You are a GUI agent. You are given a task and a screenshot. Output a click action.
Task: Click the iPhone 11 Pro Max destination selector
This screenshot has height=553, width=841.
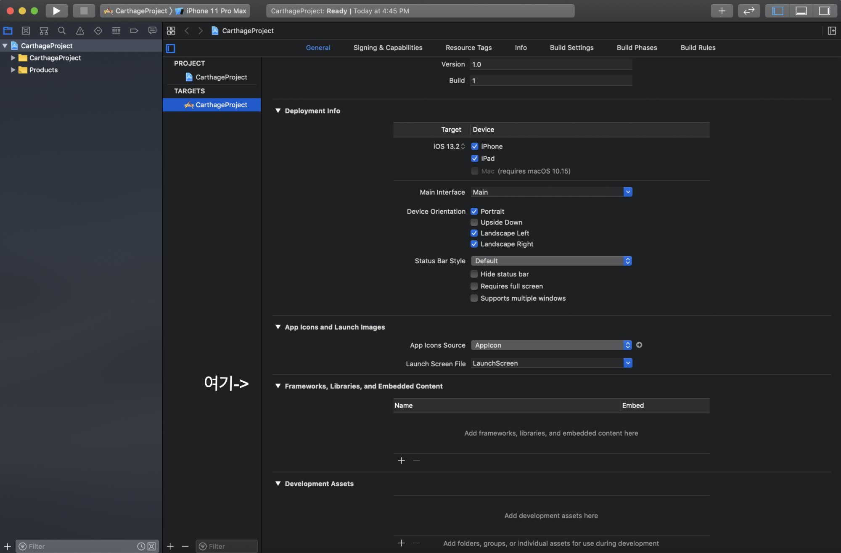coord(216,11)
